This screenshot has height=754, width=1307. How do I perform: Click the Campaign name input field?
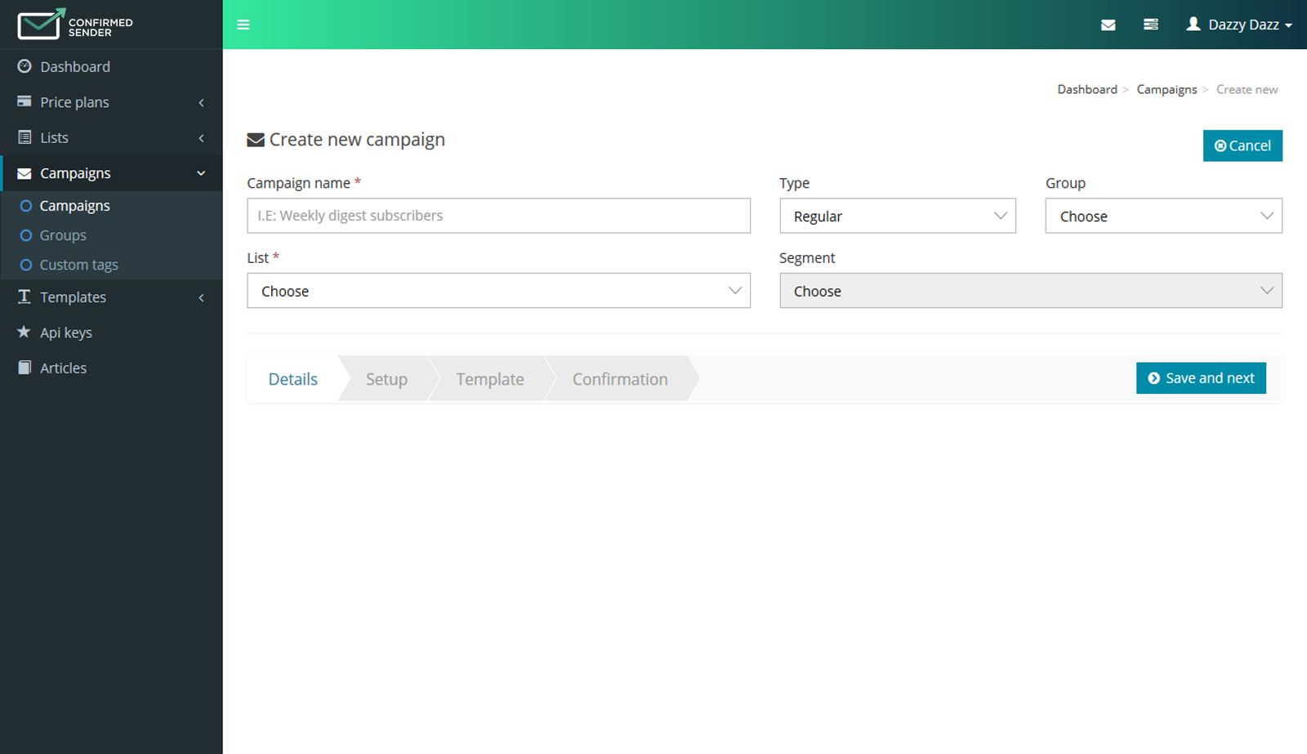[x=498, y=216]
